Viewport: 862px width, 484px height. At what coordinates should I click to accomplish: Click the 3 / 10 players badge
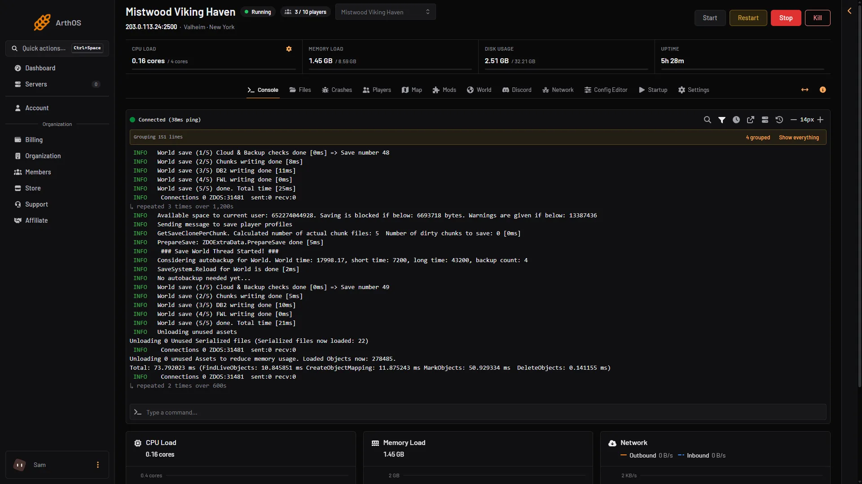tap(306, 12)
